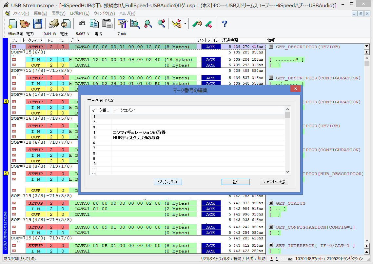Open details icon beside SET_CONFIGURATION[CONFIG=1]
373x264 pixels.
click(x=271, y=227)
